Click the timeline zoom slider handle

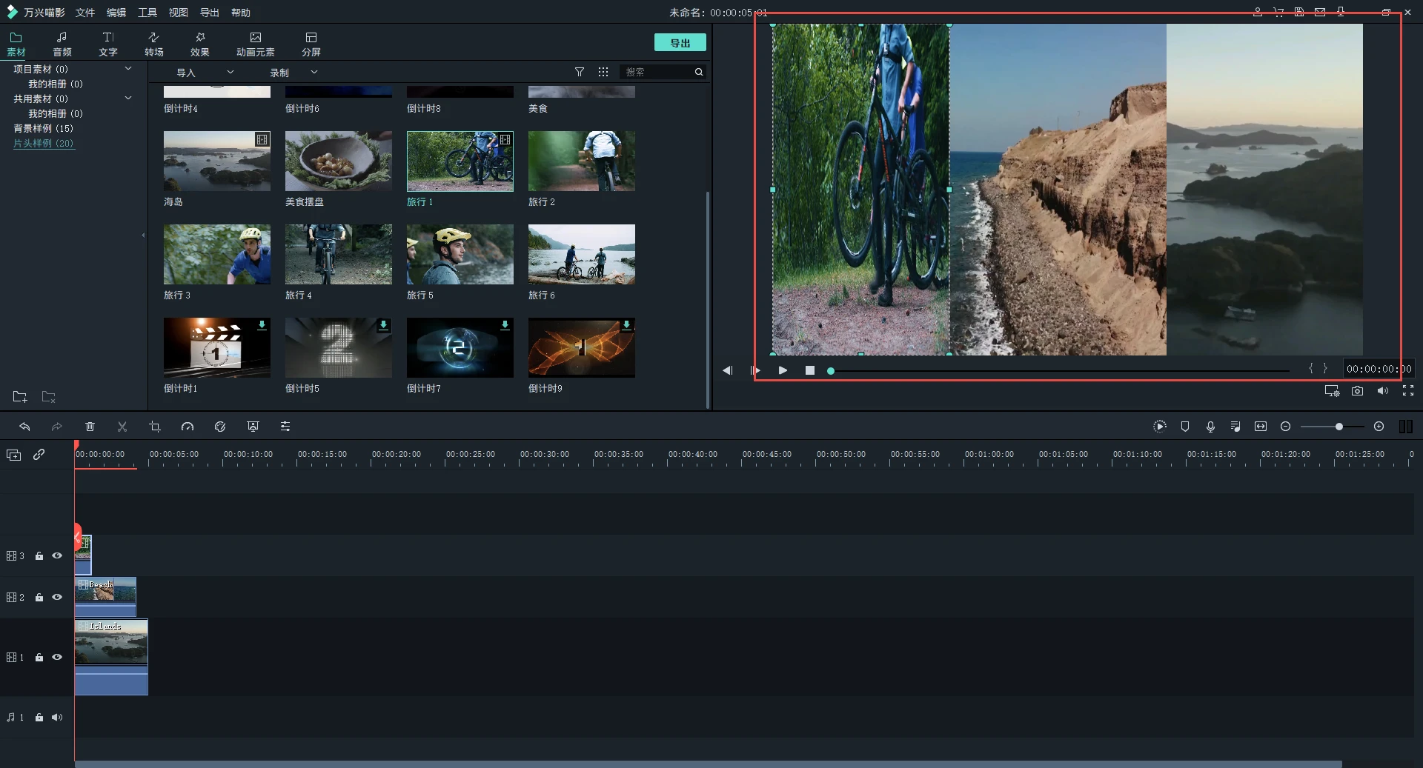(1339, 427)
